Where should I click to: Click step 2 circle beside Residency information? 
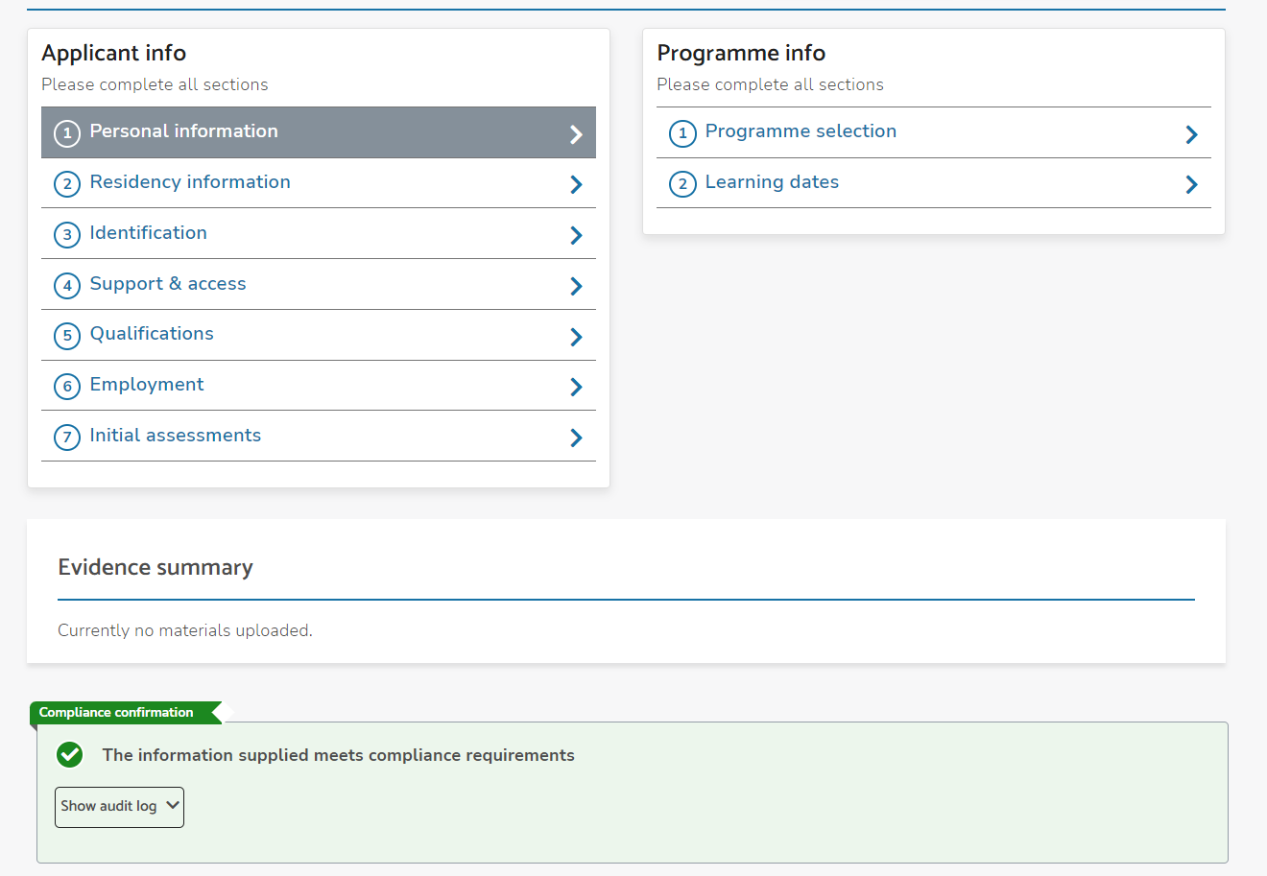[x=67, y=183]
